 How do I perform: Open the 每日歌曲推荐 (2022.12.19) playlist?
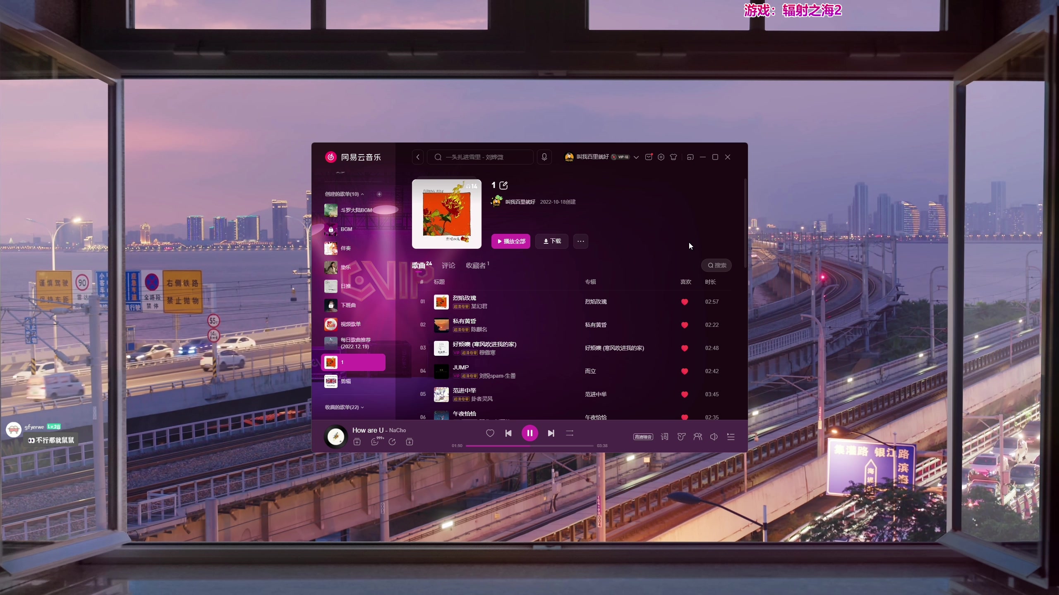[354, 343]
